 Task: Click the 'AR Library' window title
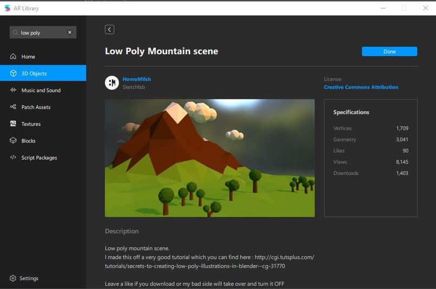coord(26,8)
